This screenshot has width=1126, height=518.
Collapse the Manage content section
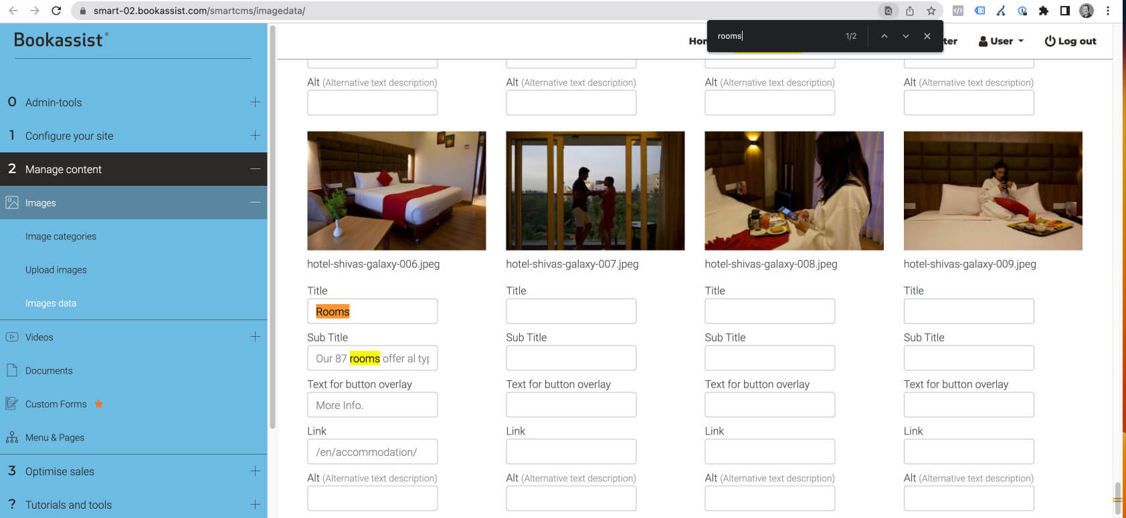(255, 169)
